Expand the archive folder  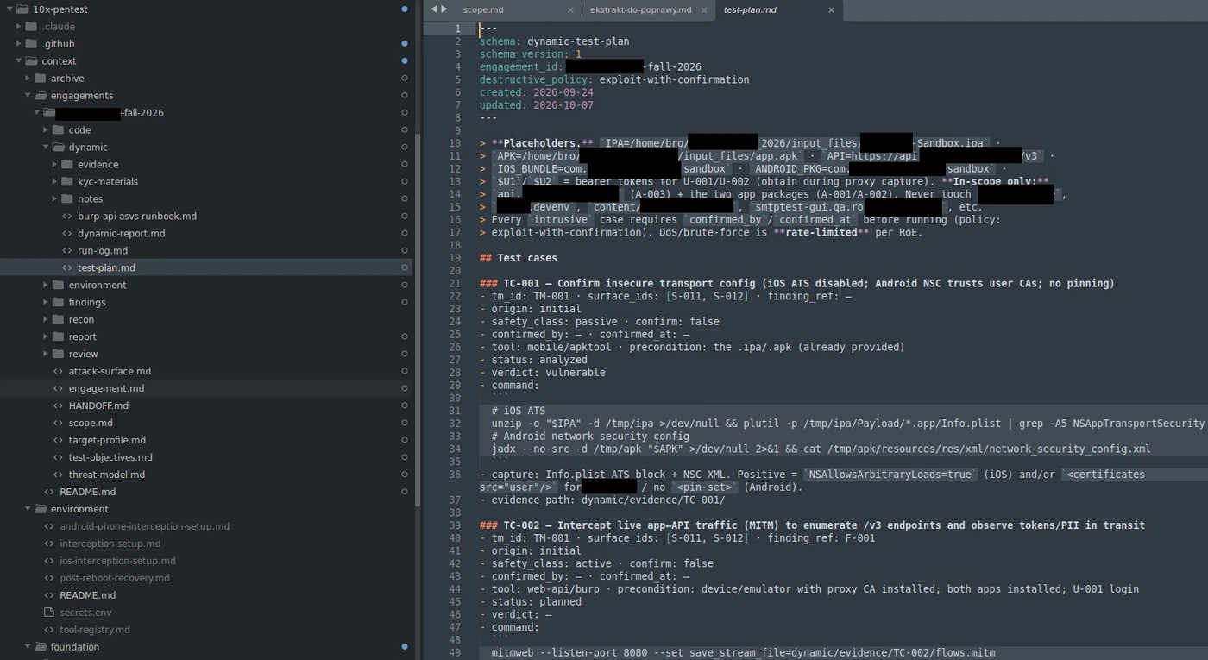pyautogui.click(x=28, y=79)
